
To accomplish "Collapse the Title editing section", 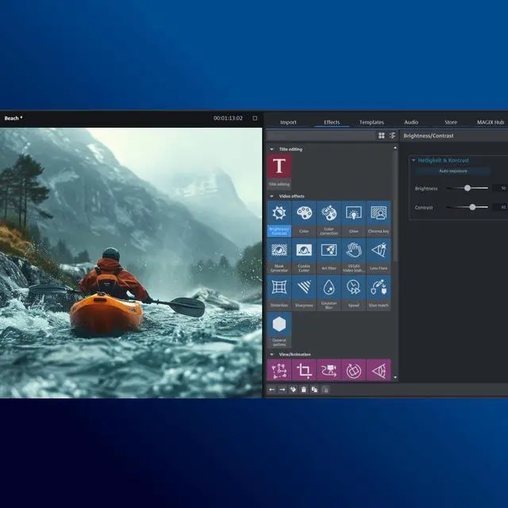I will (271, 149).
